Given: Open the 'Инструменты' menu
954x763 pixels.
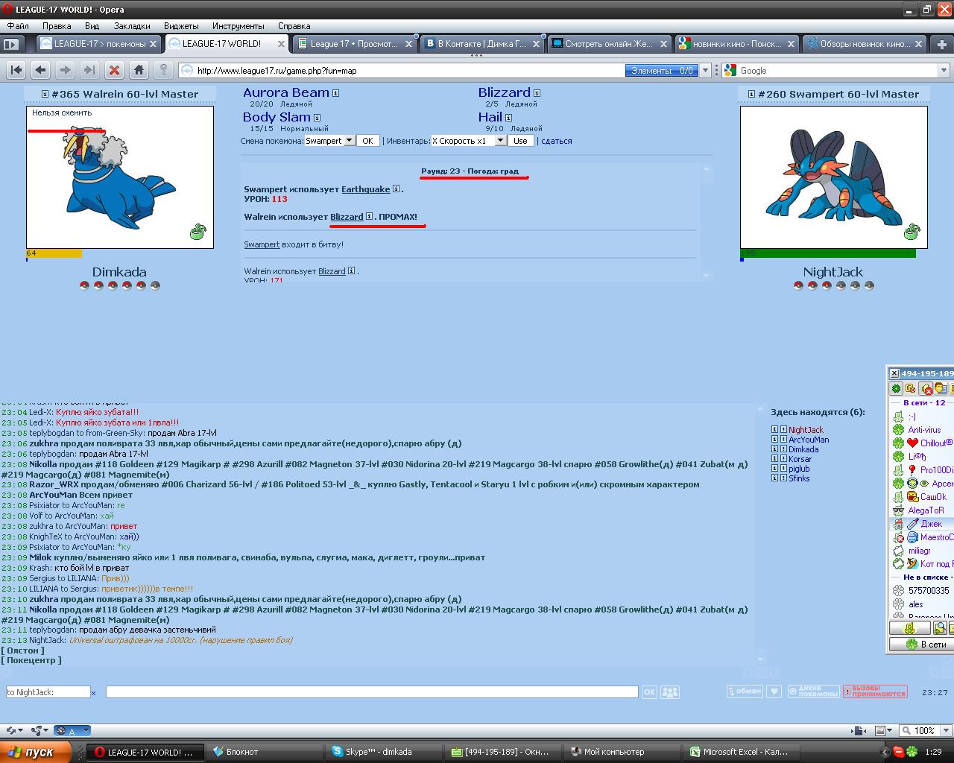Looking at the screenshot, I should pos(238,26).
